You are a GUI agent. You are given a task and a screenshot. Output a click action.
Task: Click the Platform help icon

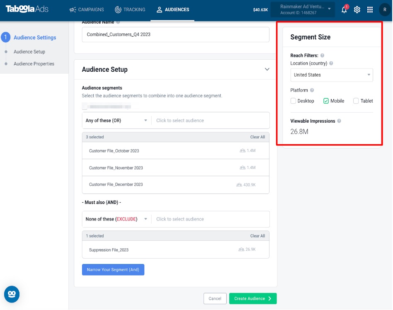[x=312, y=90]
